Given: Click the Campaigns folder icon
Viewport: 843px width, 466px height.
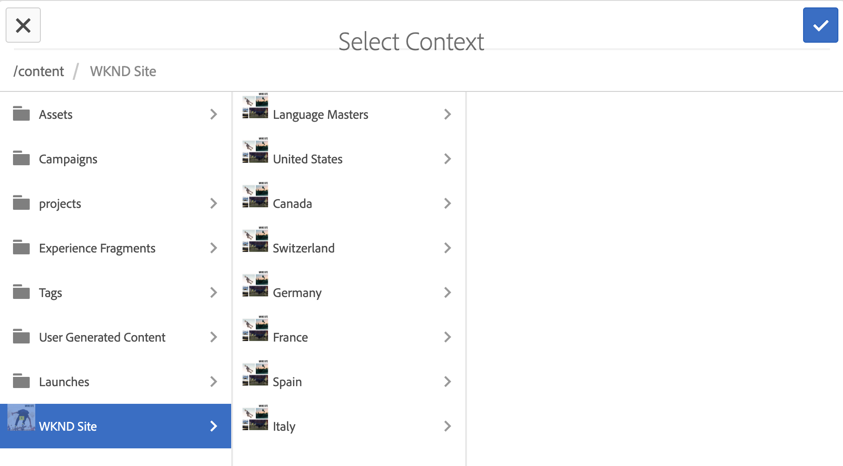Looking at the screenshot, I should pyautogui.click(x=21, y=158).
